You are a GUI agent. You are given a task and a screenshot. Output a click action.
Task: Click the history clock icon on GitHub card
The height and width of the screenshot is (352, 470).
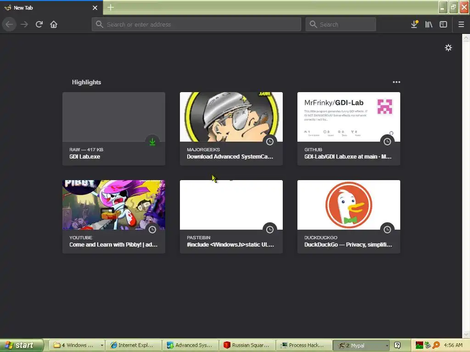[x=387, y=142]
